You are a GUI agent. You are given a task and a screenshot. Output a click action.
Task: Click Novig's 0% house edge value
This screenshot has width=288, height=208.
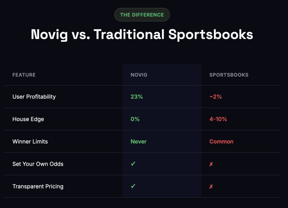pyautogui.click(x=135, y=119)
